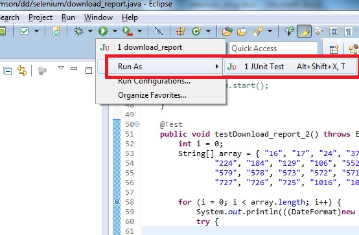Open the Project menu
359x235 pixels.
coord(40,17)
